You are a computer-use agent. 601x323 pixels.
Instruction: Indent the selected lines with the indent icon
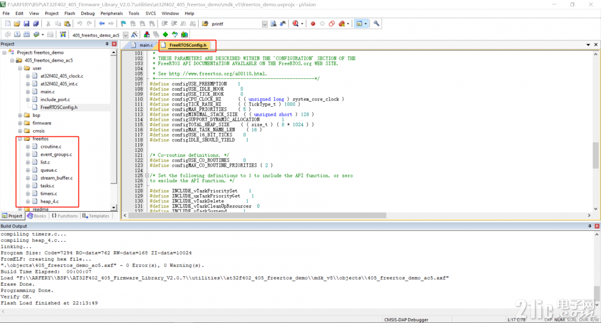[x=164, y=24]
